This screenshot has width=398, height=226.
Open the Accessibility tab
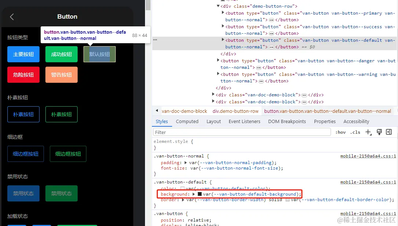pos(356,121)
